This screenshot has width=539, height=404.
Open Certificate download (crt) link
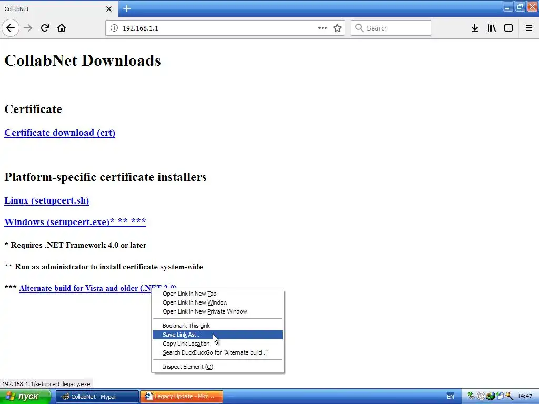[x=60, y=133]
